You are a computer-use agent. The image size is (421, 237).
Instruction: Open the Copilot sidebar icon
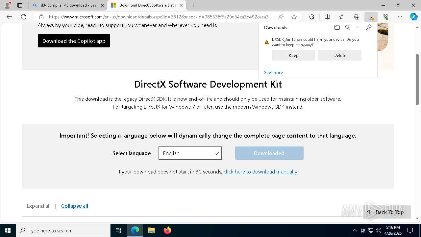tap(414, 17)
